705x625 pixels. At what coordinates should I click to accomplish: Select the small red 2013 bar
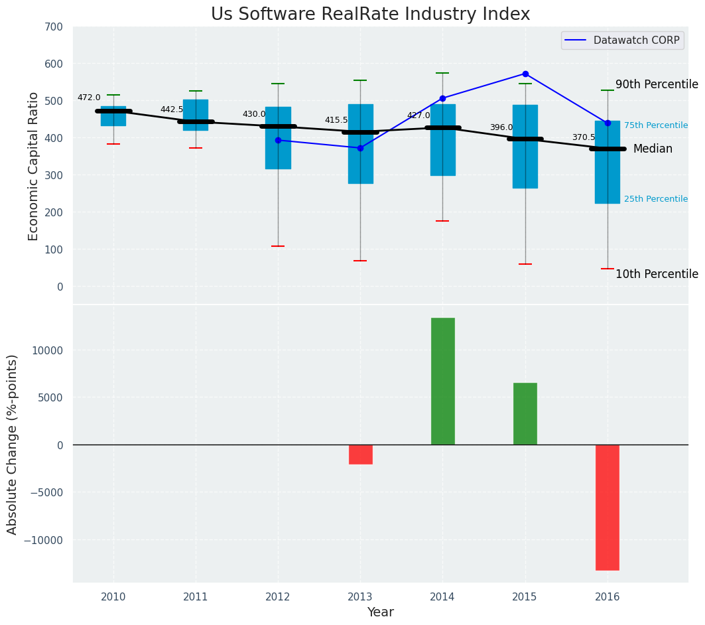coord(360,454)
